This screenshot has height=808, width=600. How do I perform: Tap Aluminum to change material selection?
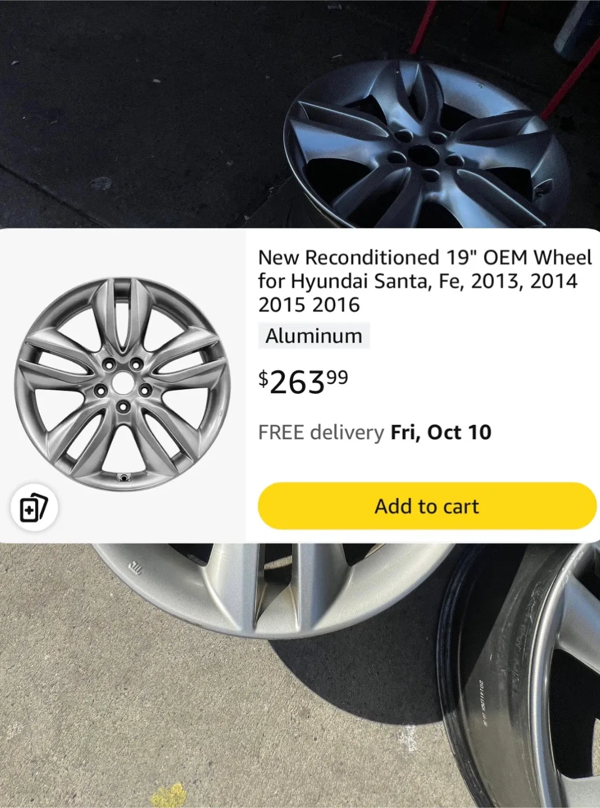point(314,336)
